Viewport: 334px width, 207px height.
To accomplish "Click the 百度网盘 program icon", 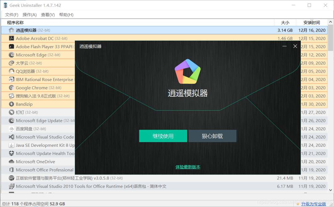I will pos(11,129).
